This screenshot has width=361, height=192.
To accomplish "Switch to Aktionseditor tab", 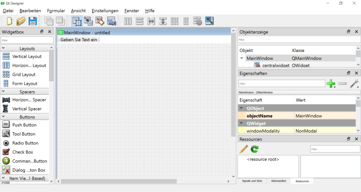I will point(279,181).
